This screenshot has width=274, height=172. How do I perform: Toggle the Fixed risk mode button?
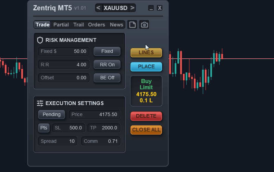[107, 51]
